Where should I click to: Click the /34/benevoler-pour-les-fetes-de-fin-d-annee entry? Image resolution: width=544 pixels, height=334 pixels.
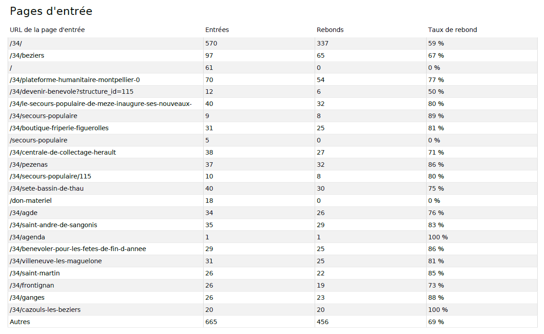pos(78,249)
